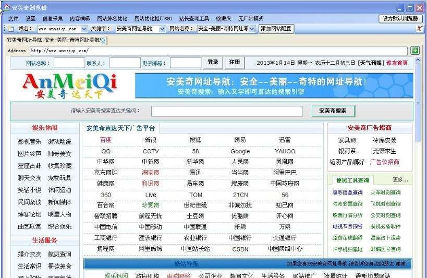Open the 信息采集 menu
The image size is (427, 278).
tap(53, 19)
